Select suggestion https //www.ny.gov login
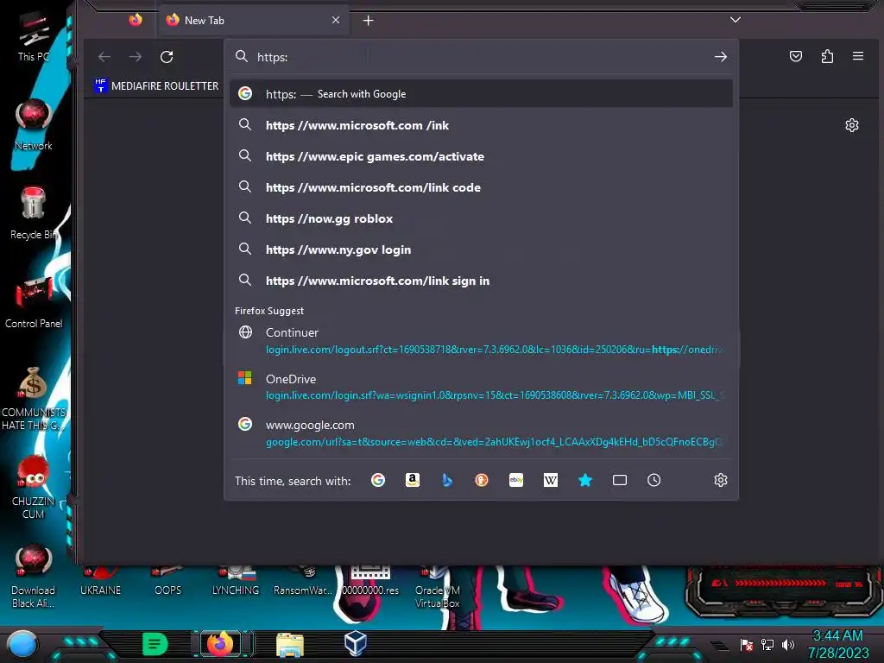Screen dimensions: 884x663 coord(481,249)
